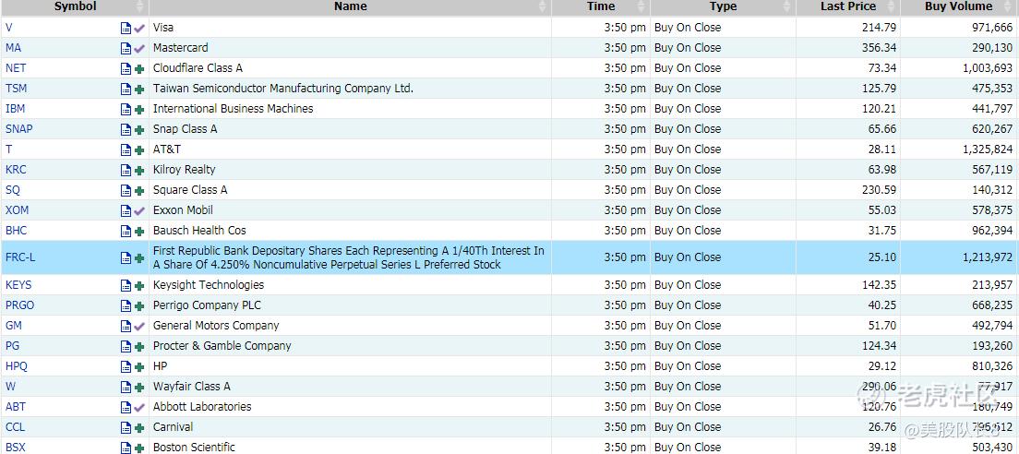The image size is (1019, 454).
Task: Sort table by the Buy Volume header
Action: pyautogui.click(x=959, y=6)
